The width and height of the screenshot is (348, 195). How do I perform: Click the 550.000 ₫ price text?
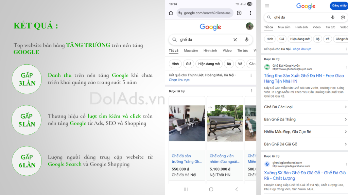point(180,169)
